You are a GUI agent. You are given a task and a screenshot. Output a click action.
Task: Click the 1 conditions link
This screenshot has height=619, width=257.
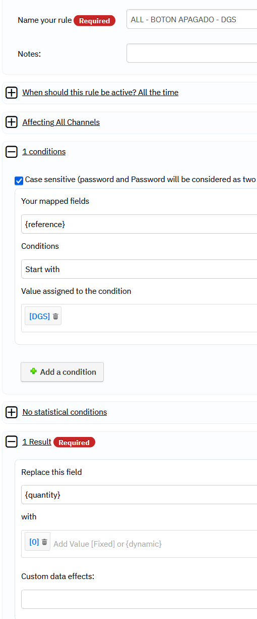point(44,152)
